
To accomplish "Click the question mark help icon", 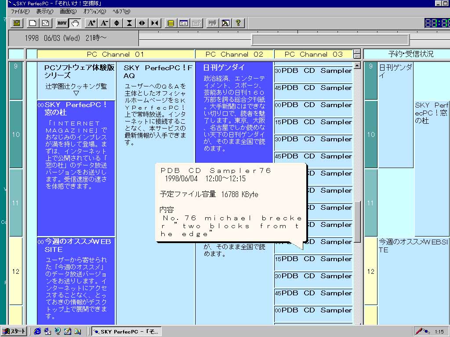I will (238, 23).
